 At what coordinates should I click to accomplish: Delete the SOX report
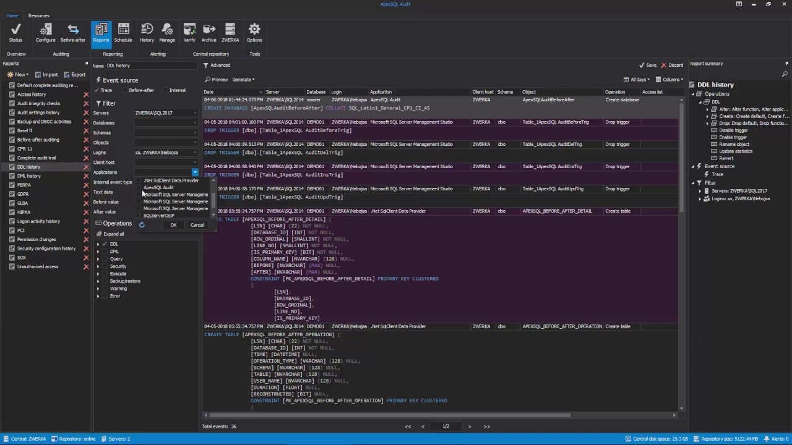86,258
